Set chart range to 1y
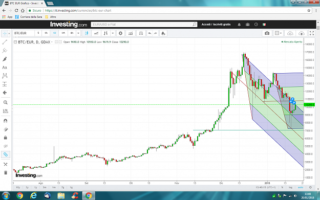 click(35, 187)
